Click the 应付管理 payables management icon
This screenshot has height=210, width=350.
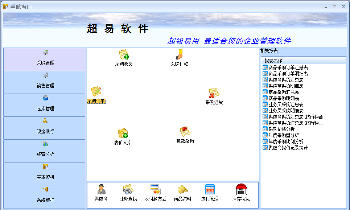[210, 190]
